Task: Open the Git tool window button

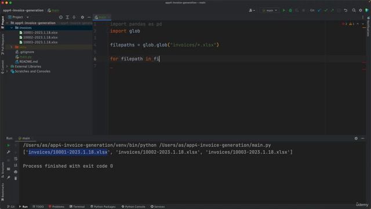Action: tap(11, 207)
